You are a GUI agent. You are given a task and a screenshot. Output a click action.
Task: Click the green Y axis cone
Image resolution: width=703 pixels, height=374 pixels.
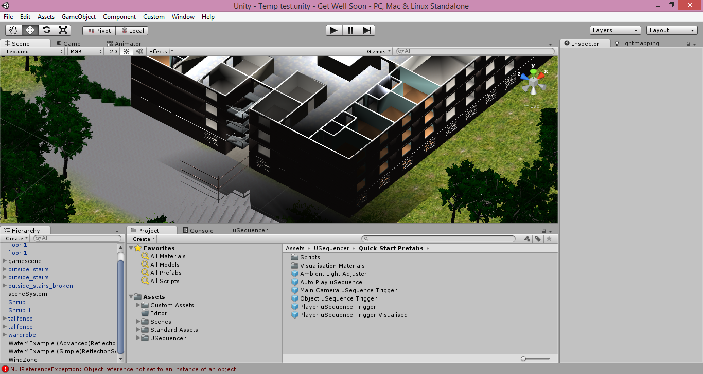534,72
